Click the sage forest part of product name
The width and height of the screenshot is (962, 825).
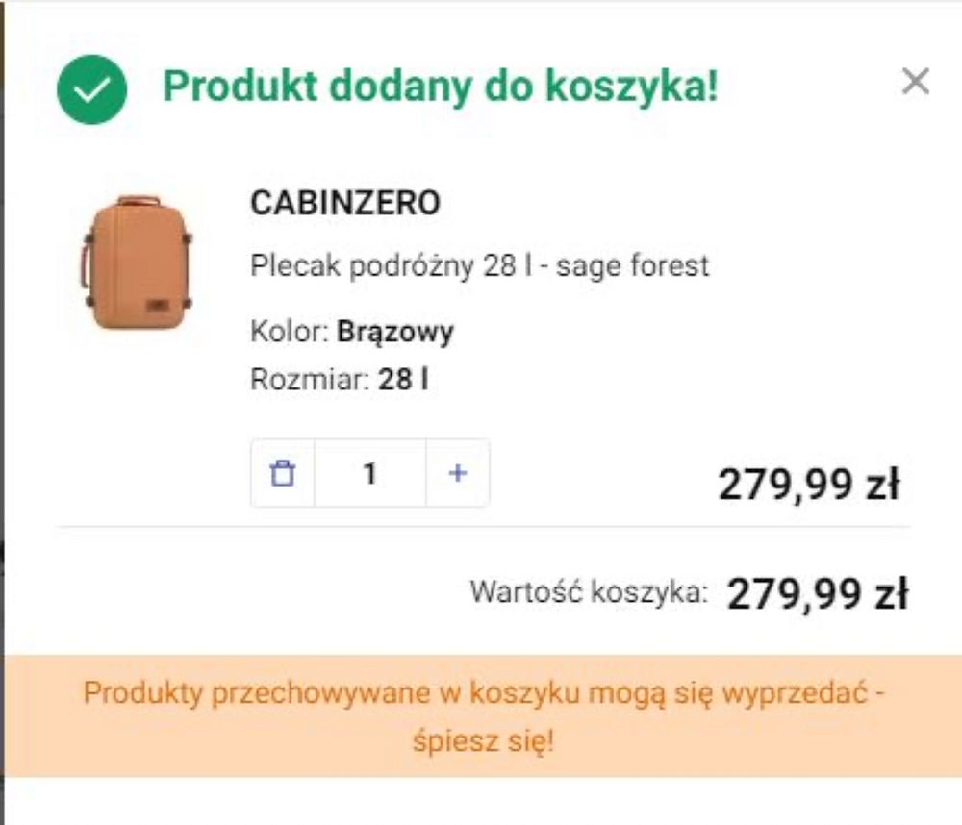633,265
